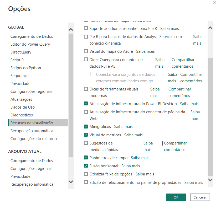Click the left navigation scrollbar thumb

(71, 95)
